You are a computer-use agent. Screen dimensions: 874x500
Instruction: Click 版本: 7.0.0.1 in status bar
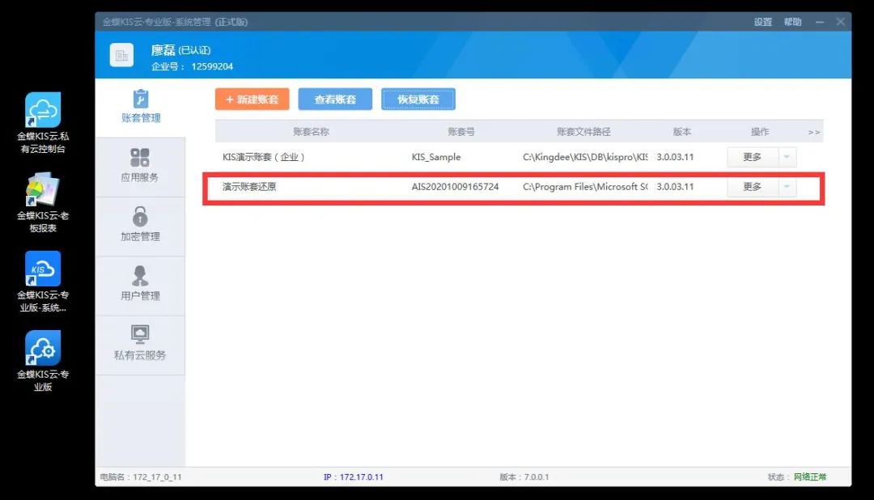pyautogui.click(x=524, y=477)
